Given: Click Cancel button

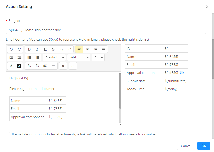Looking at the screenshot, I should (186, 146).
